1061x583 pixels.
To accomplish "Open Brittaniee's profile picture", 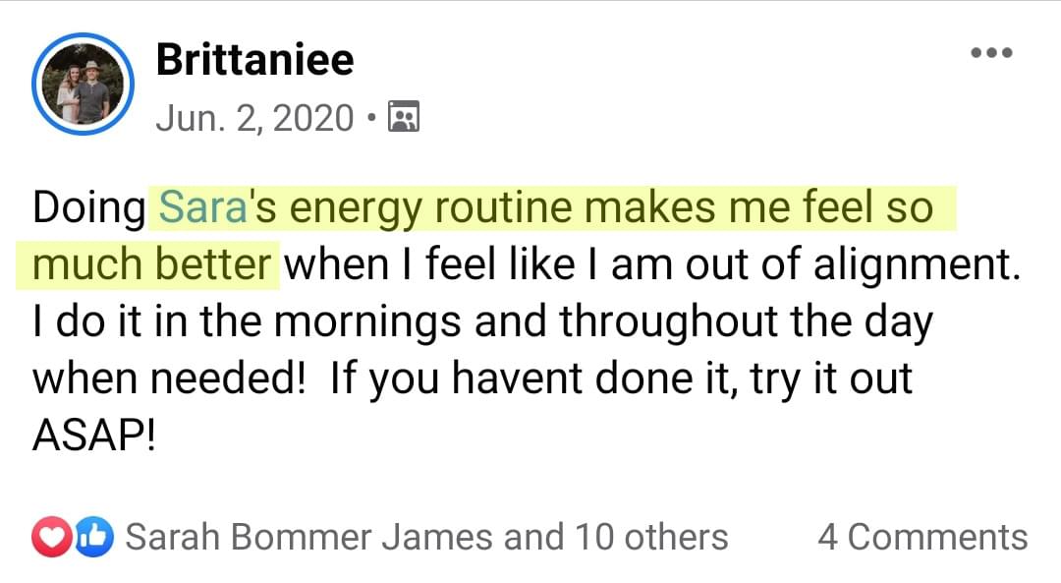I will tap(83, 84).
